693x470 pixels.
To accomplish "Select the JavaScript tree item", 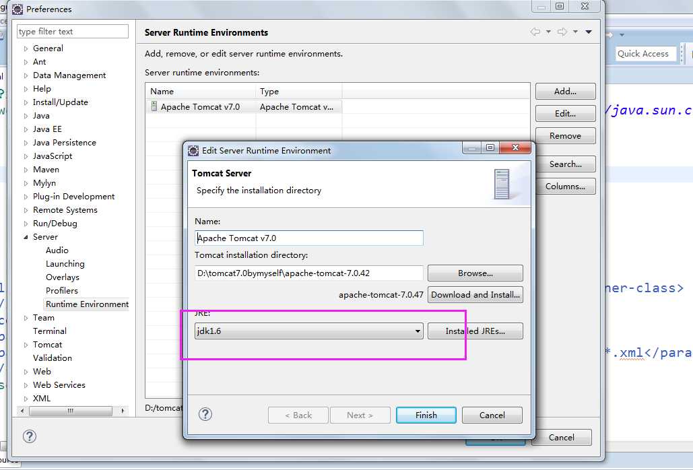I will click(x=53, y=156).
